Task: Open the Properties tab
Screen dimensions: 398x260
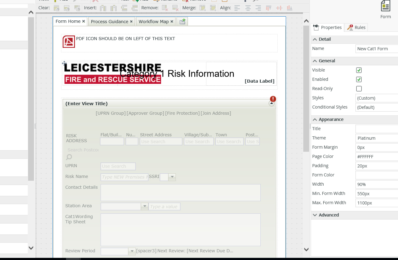Action: click(327, 27)
